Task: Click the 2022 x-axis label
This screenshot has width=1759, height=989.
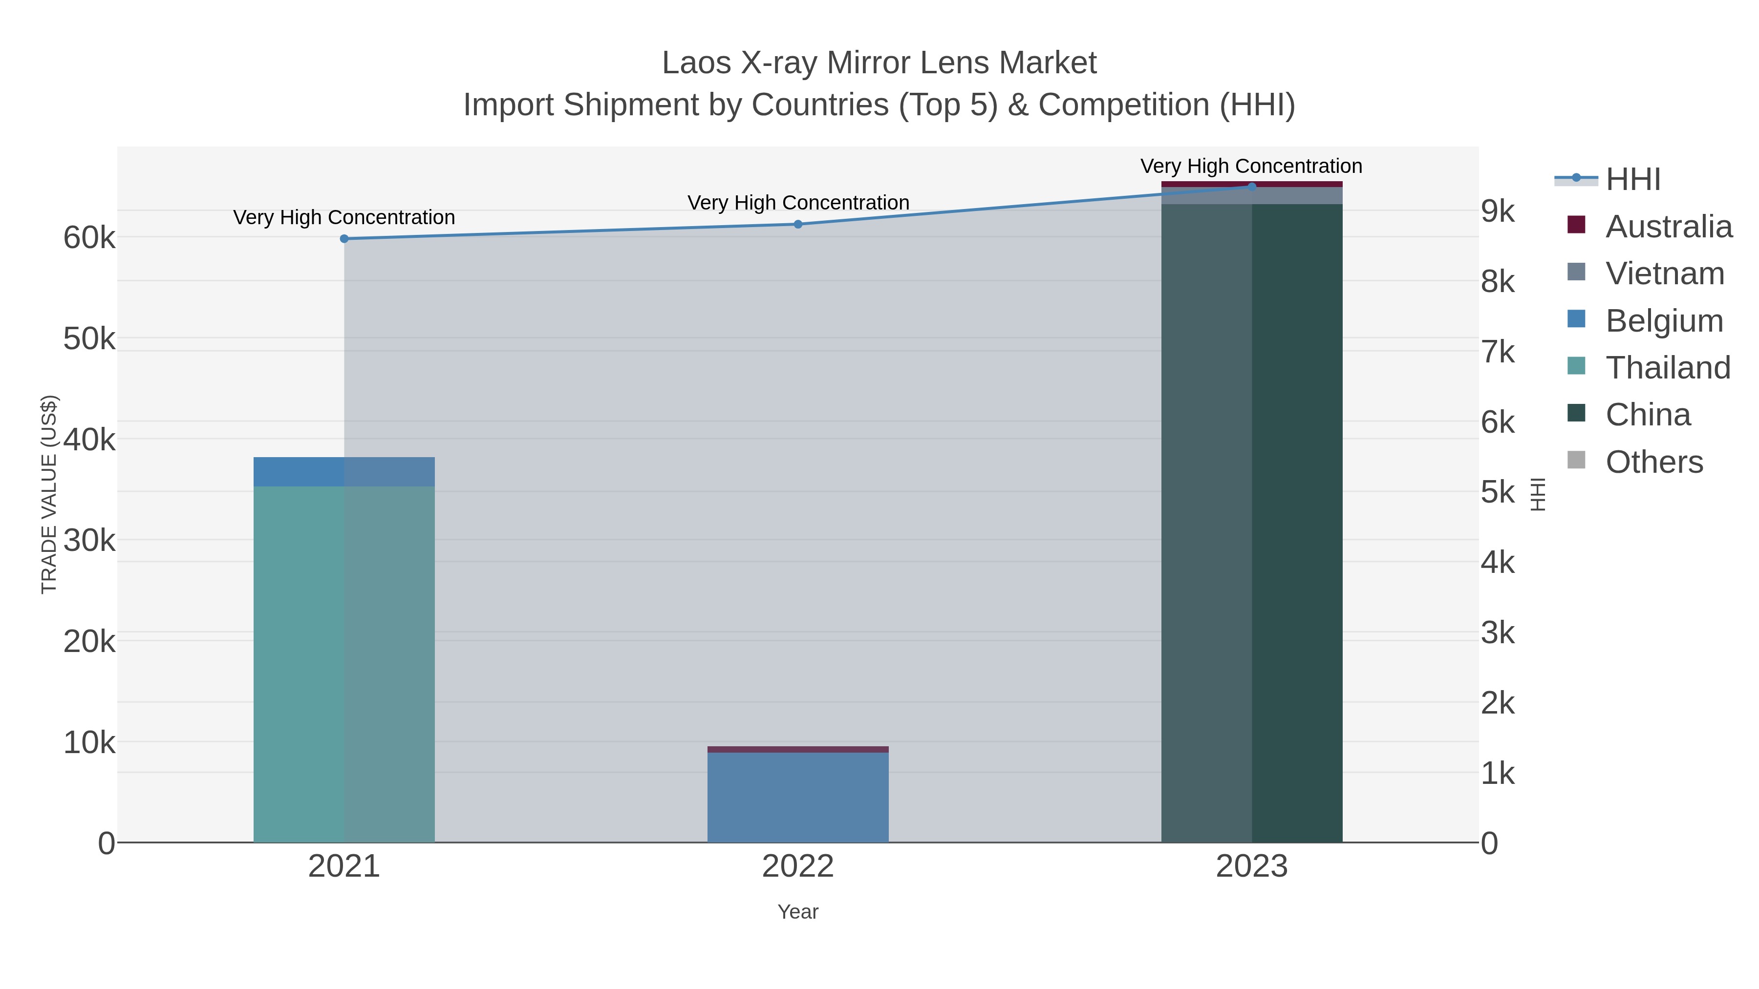Action: (797, 867)
